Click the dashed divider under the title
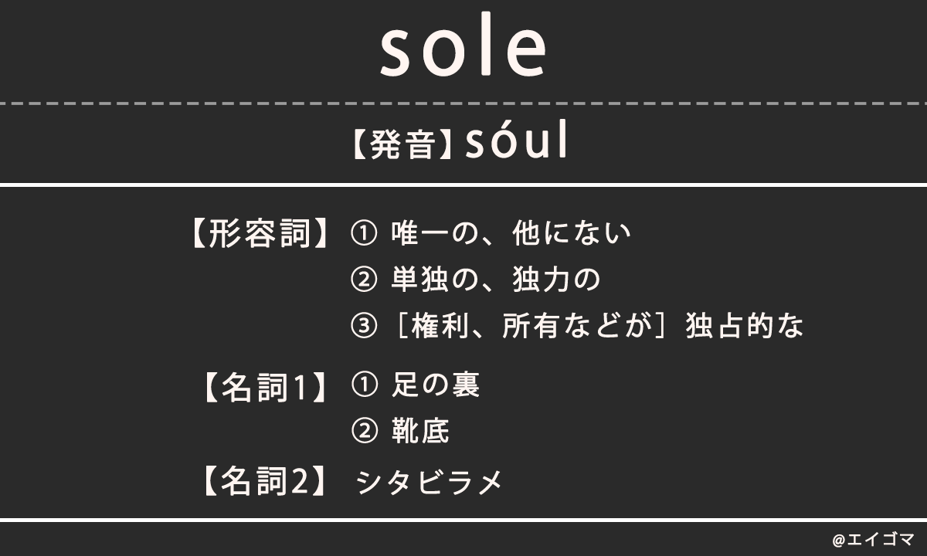Screen dimensions: 927x556 pos(463,103)
